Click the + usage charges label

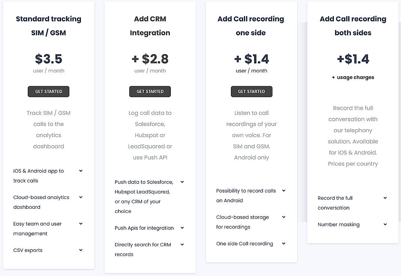[353, 77]
